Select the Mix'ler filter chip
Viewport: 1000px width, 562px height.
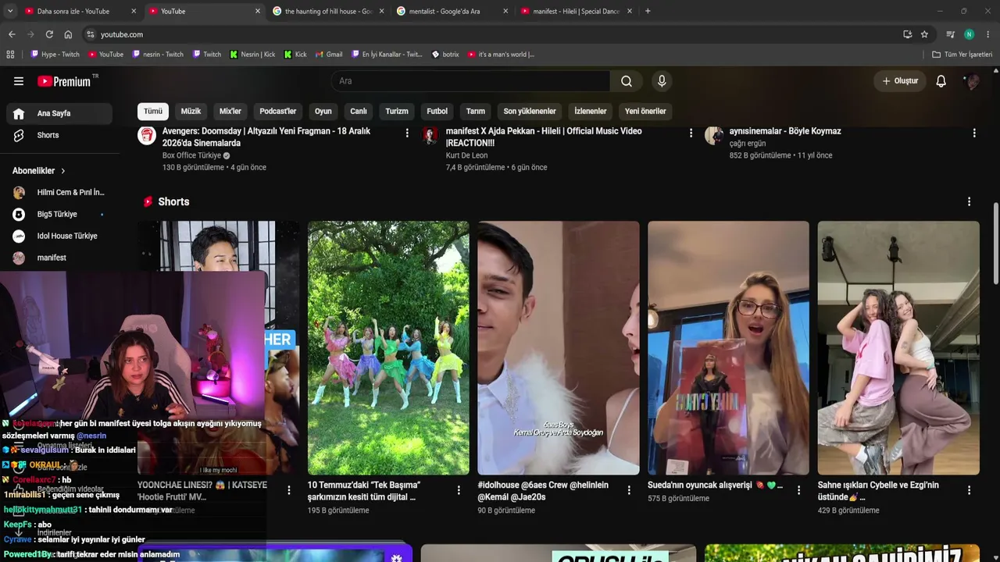230,111
